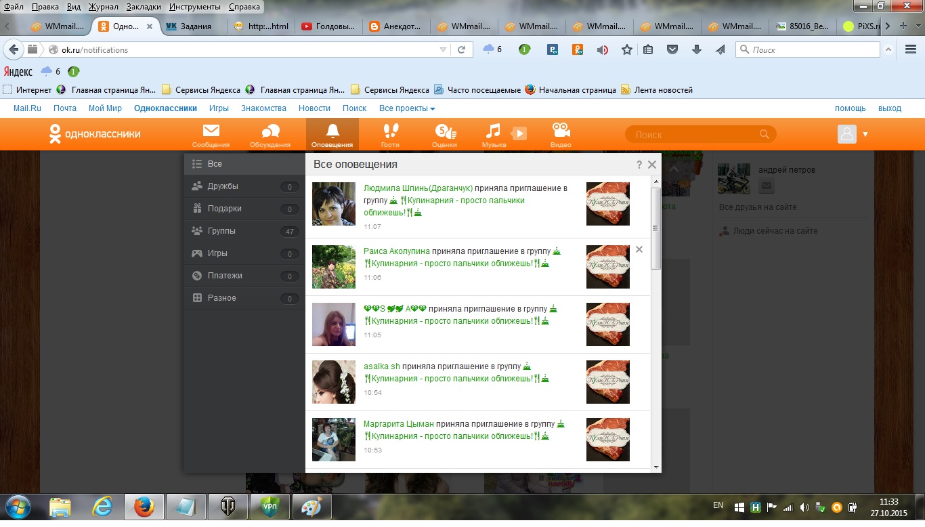Click the Windows Start button

point(18,507)
